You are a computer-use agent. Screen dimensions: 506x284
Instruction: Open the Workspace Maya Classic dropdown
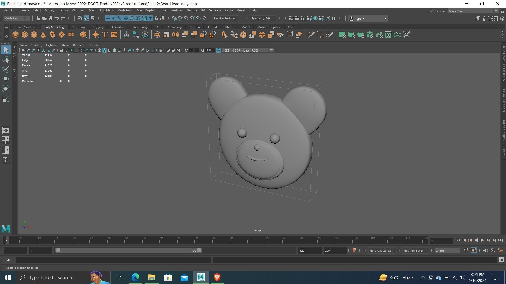click(x=473, y=11)
